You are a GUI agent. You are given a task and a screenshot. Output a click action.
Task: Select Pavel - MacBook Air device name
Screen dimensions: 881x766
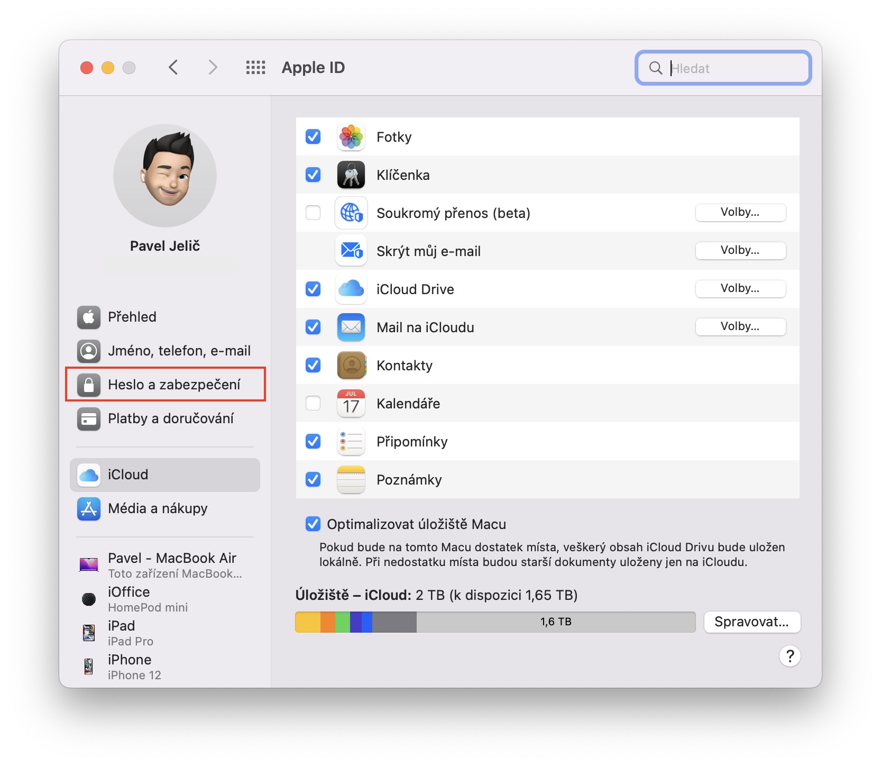(x=172, y=558)
